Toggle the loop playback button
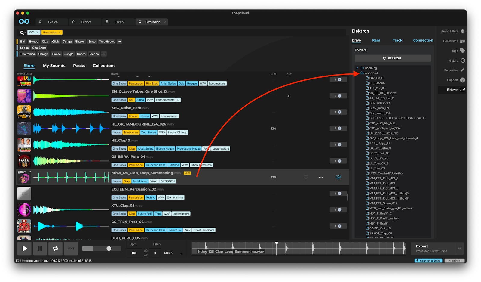Screen dimensions: 481x282 55,249
